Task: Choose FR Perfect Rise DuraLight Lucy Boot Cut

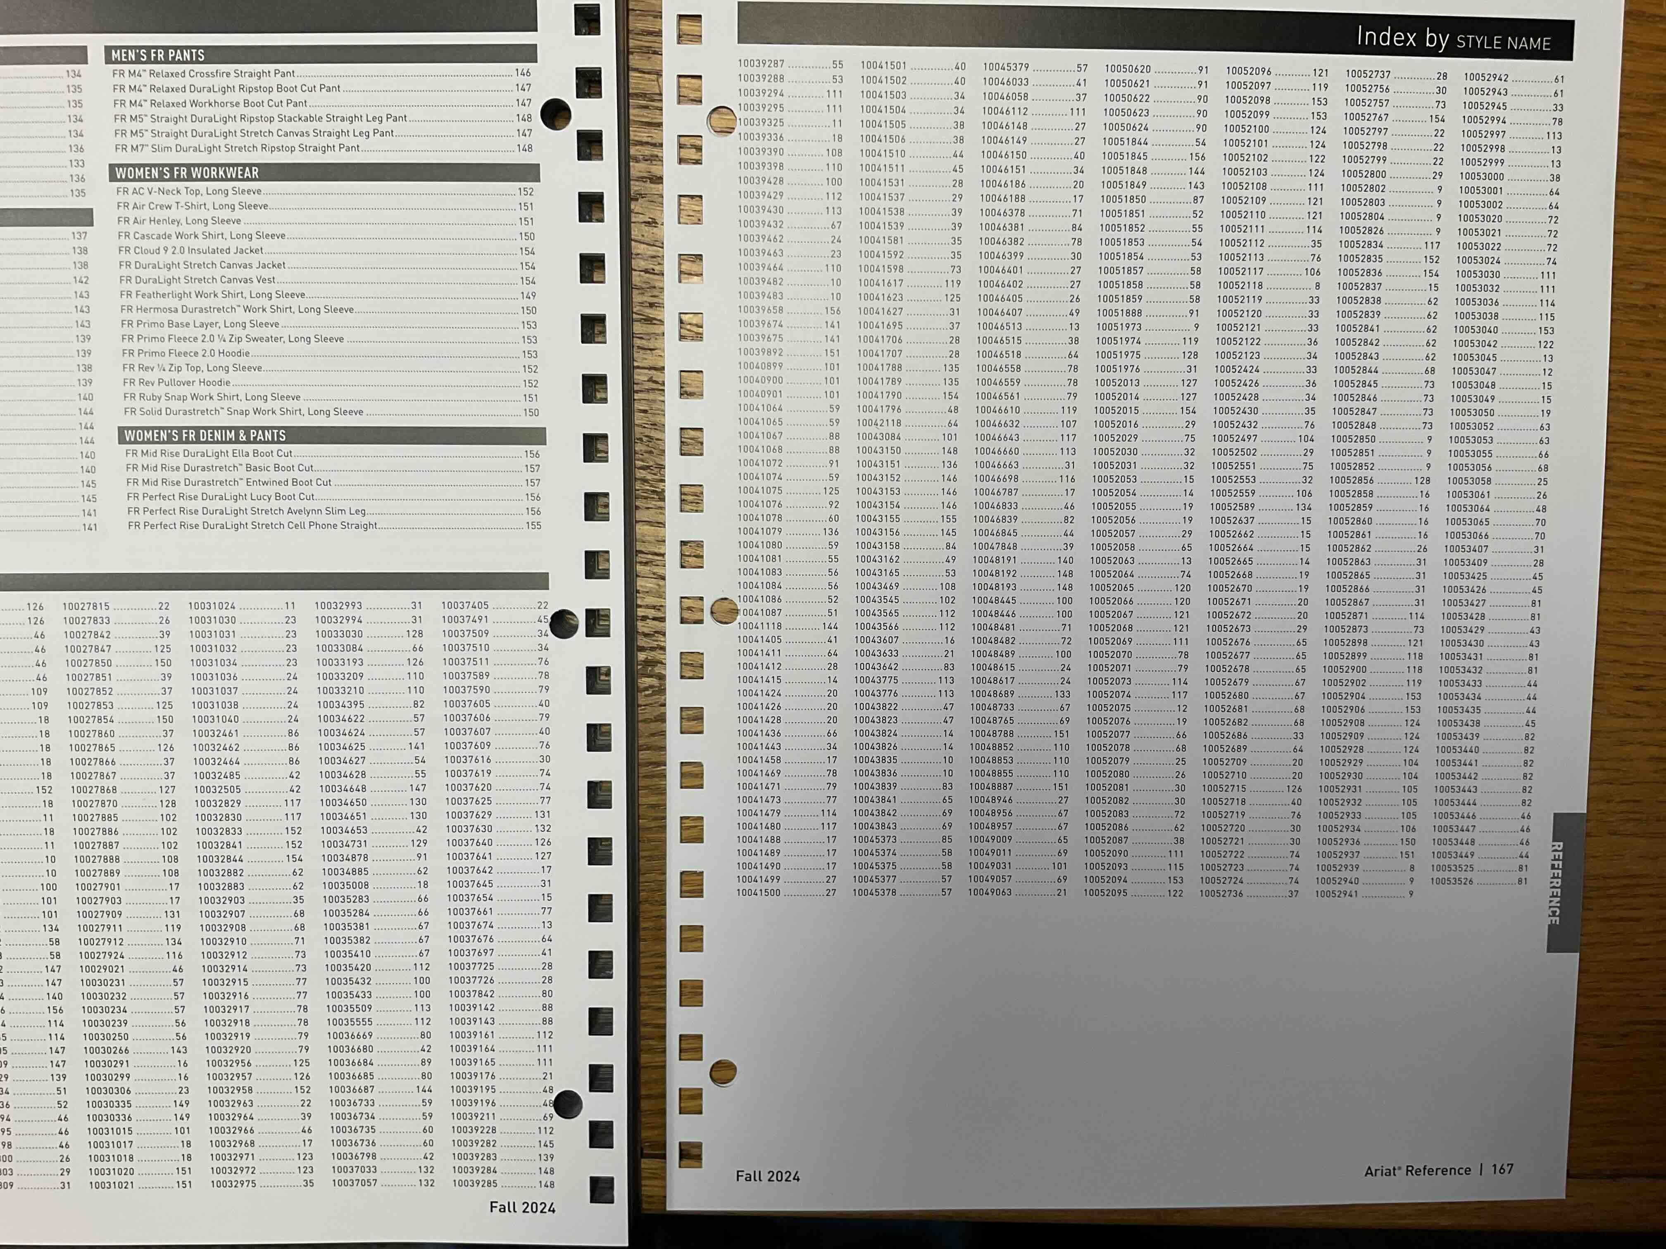Action: click(x=221, y=497)
